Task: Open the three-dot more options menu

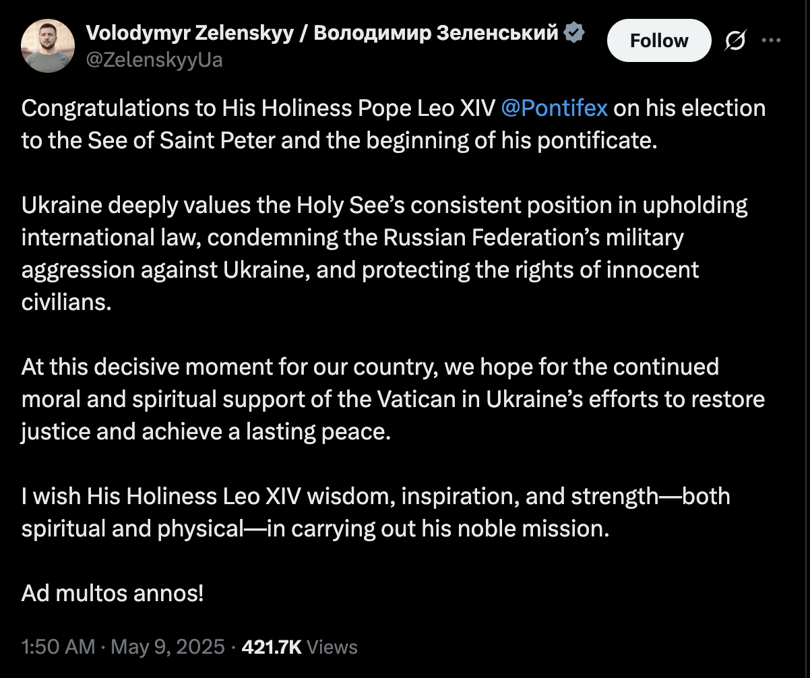Action: 770,40
